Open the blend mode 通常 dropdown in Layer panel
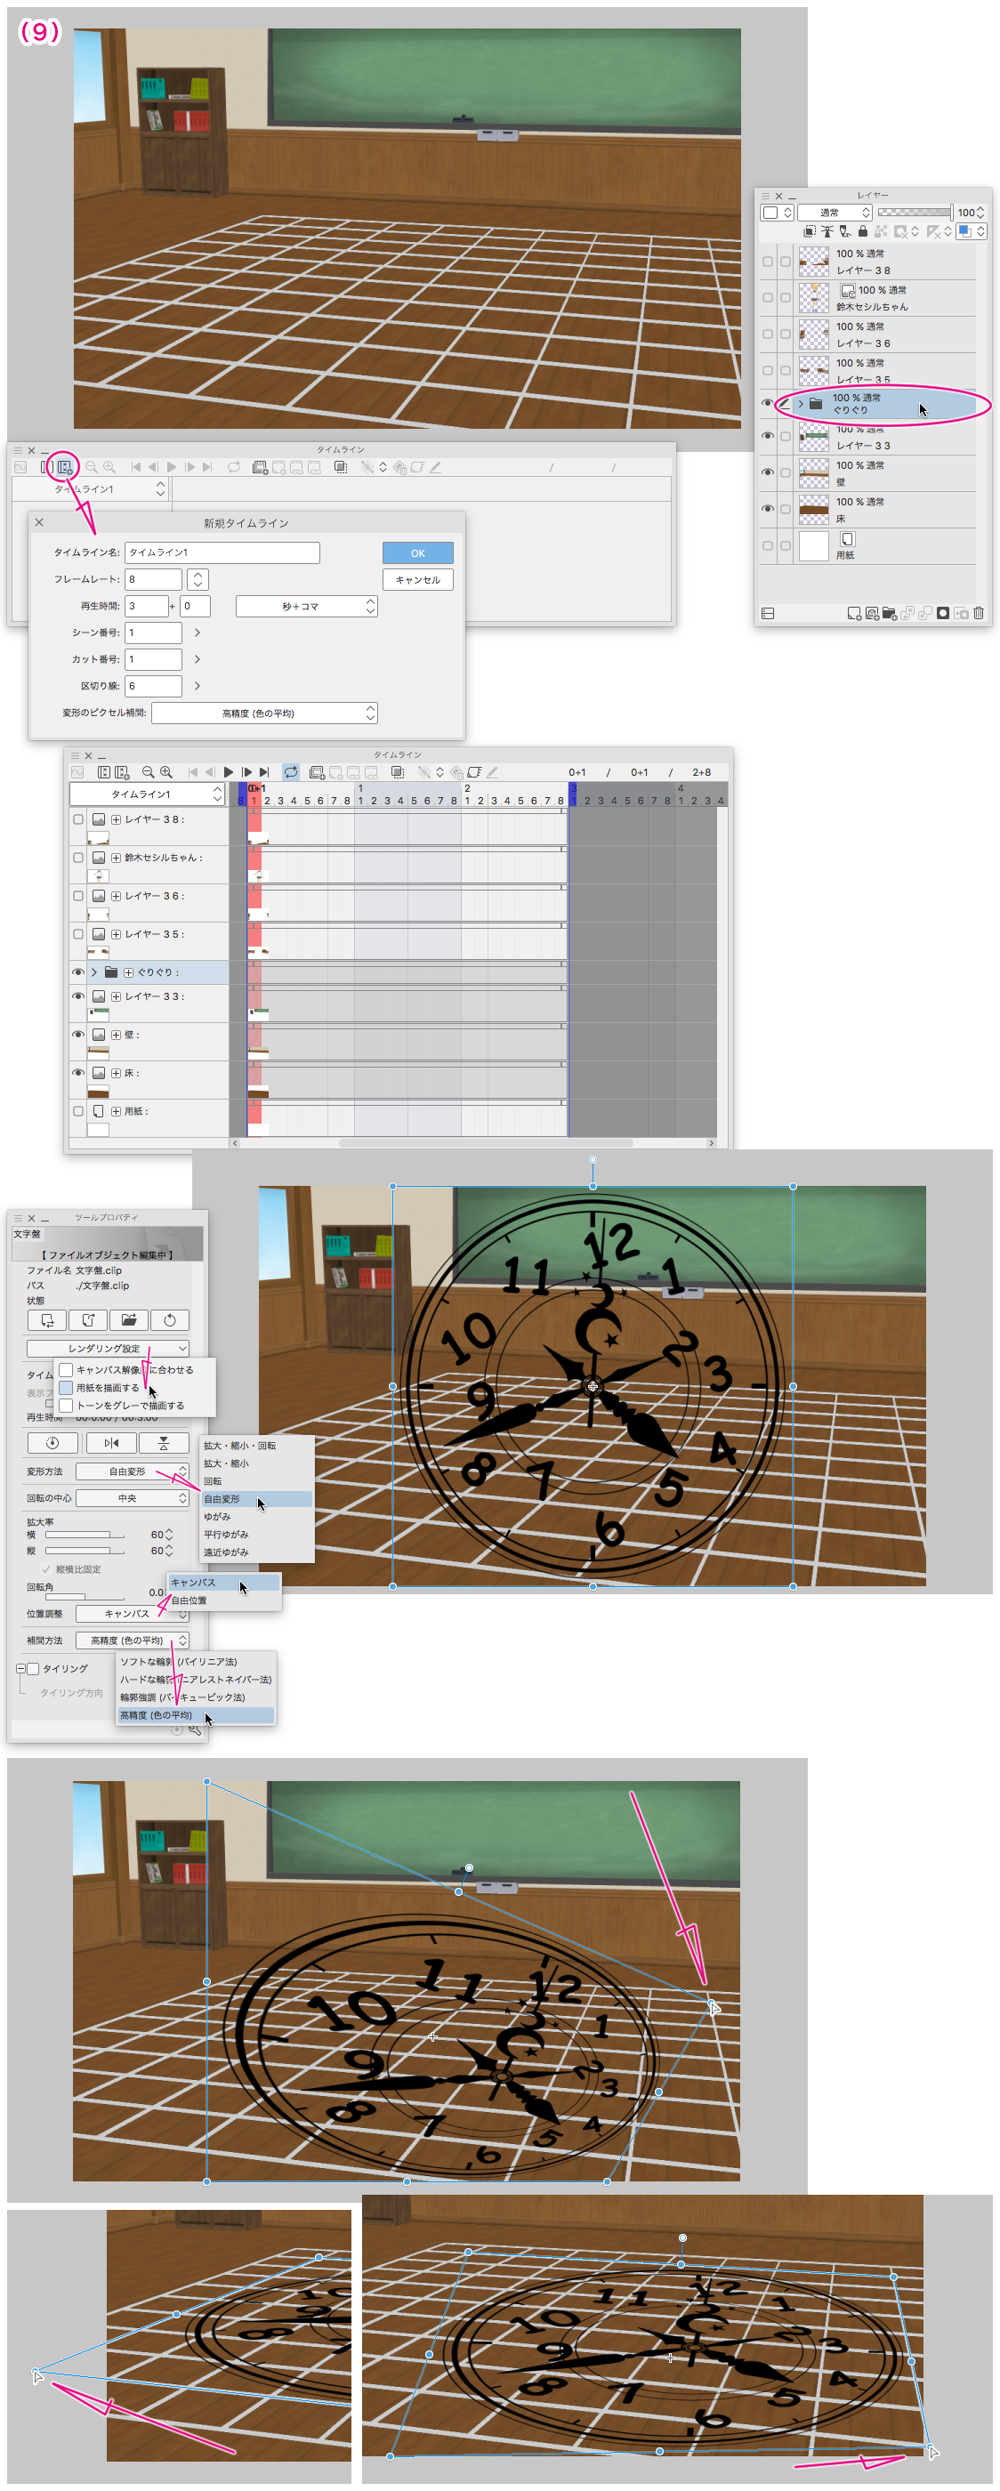 (834, 213)
